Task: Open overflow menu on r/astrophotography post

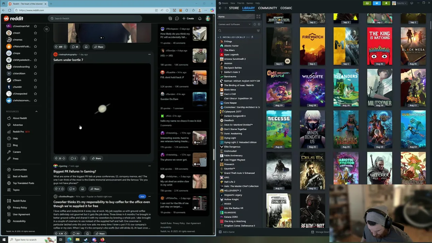Action: pyautogui.click(x=149, y=54)
